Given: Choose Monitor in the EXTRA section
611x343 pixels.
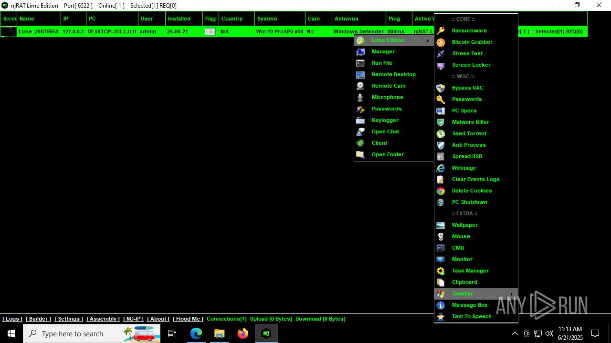Looking at the screenshot, I should (462, 259).
